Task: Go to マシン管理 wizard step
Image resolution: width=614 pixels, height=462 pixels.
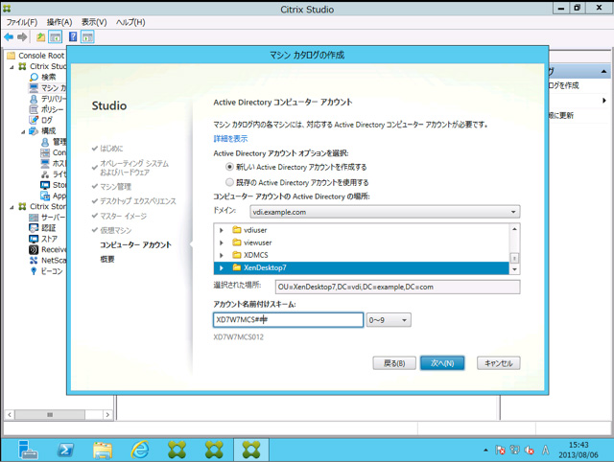Action: point(115,187)
